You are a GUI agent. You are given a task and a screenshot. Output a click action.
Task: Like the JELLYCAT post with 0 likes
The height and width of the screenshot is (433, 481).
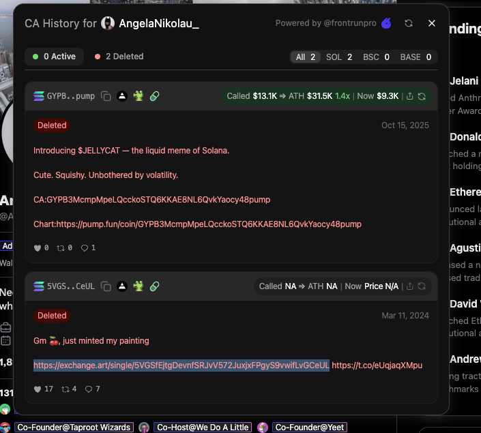(x=41, y=248)
